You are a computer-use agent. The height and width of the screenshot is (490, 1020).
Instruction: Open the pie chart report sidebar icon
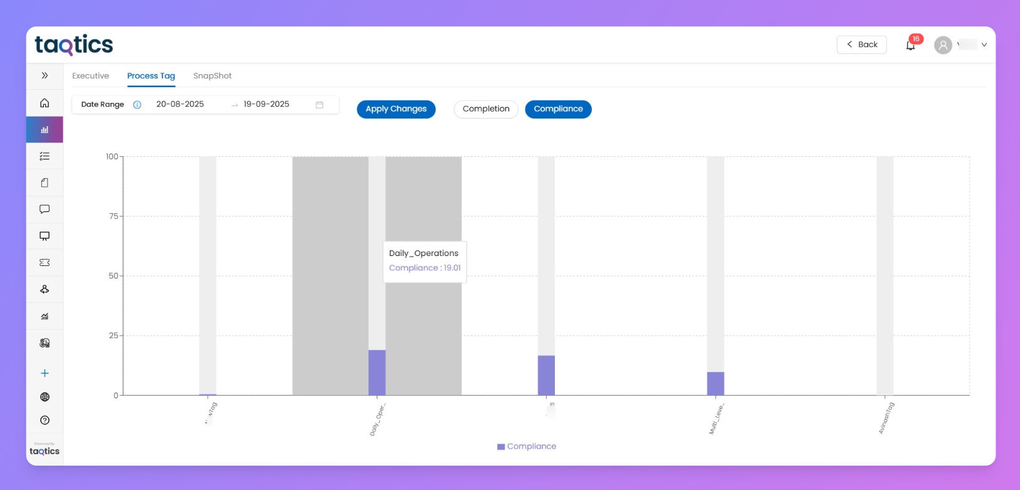coord(45,343)
